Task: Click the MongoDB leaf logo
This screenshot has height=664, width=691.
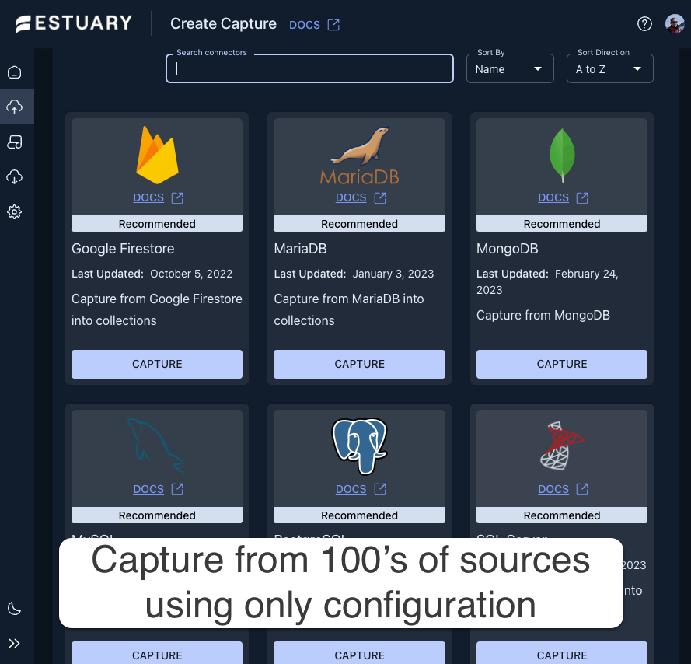Action: pos(562,155)
